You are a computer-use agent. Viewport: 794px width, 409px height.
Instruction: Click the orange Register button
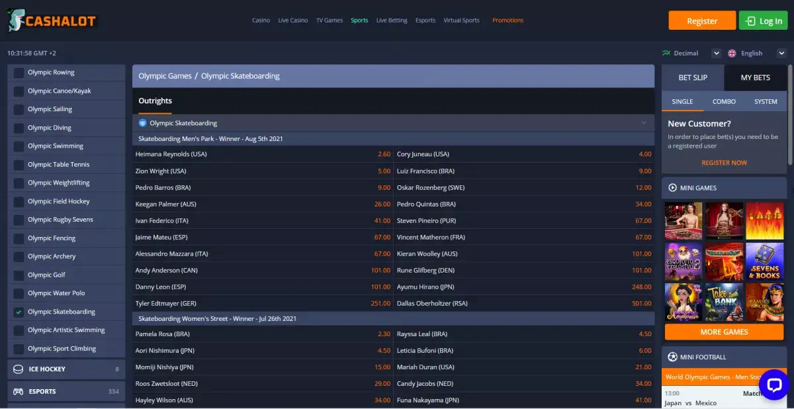point(702,21)
